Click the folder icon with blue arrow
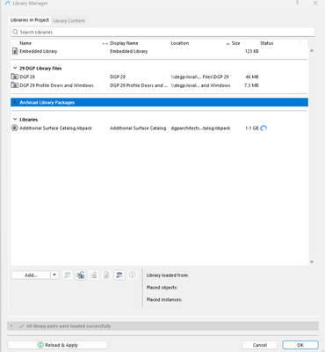The image size is (325, 352). pyautogui.click(x=81, y=275)
